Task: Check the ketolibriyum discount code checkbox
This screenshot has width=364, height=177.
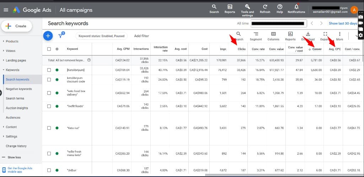Action: (49, 80)
